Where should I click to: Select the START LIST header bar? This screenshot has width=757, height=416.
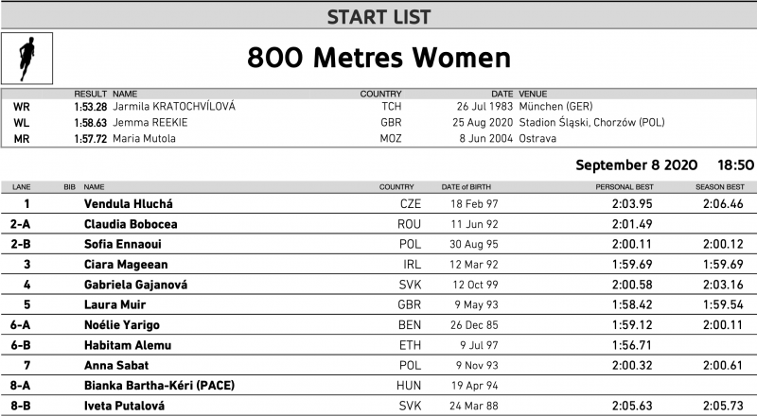tap(378, 17)
